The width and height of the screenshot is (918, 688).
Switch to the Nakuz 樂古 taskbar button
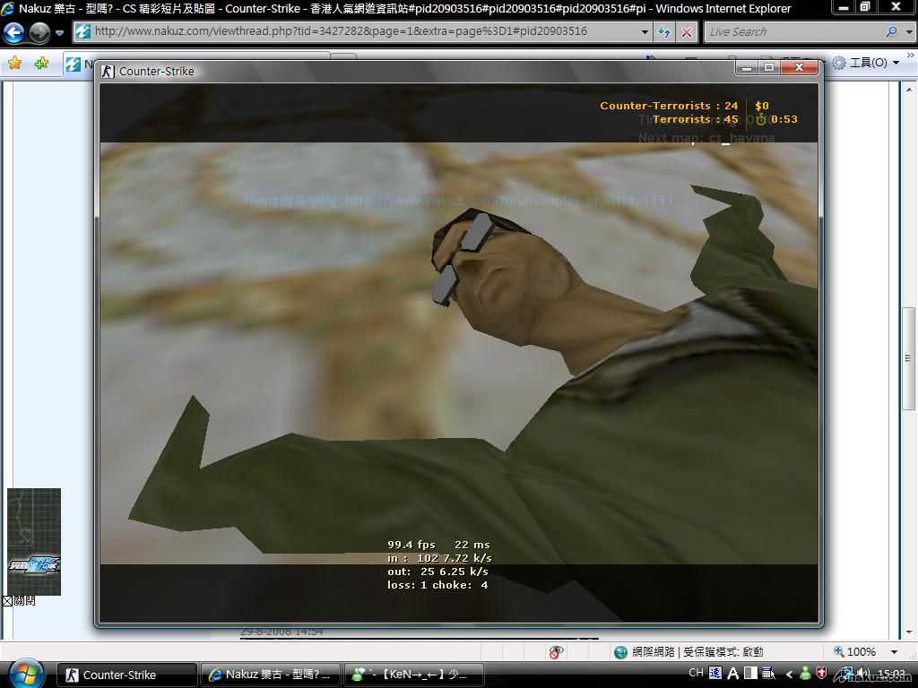(x=271, y=675)
